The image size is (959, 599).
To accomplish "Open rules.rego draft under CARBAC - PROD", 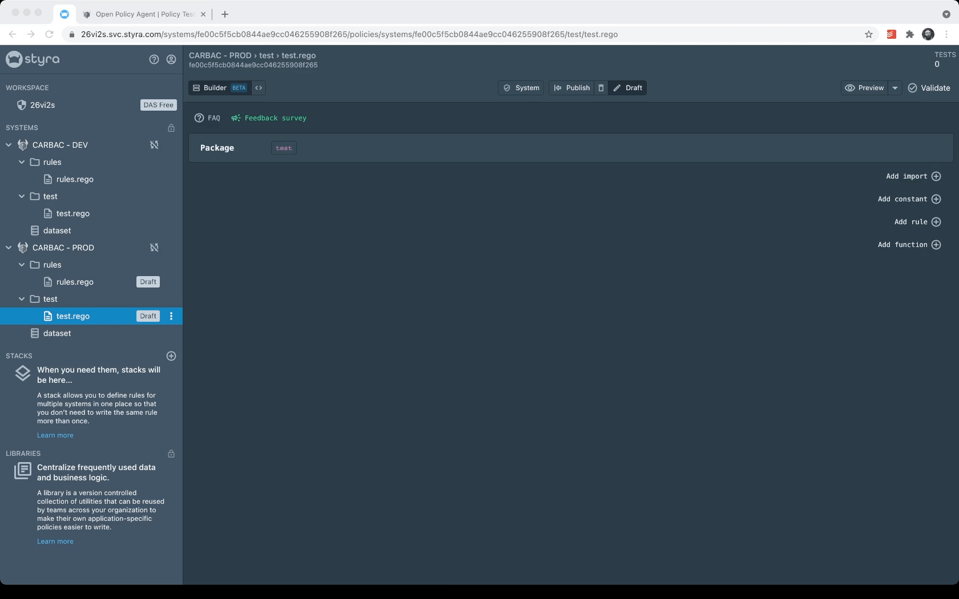I will (75, 282).
